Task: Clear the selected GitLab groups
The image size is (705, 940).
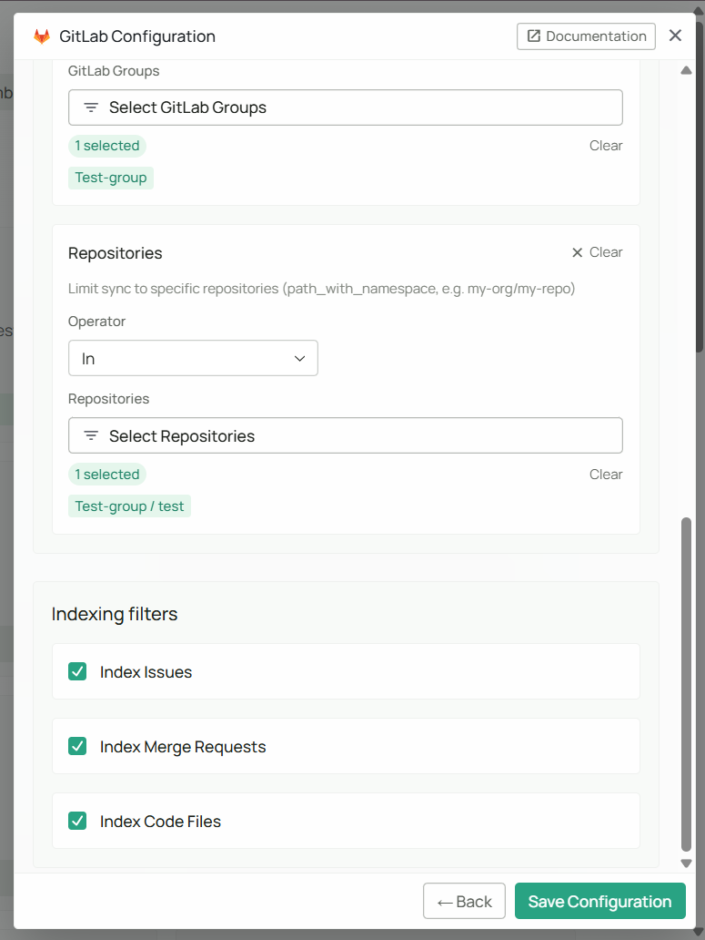Action: (x=606, y=146)
